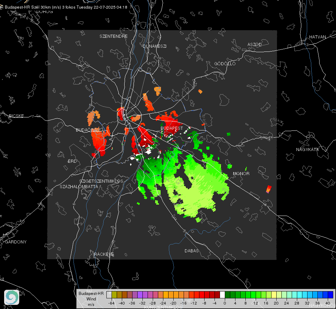
Task: Click the SZÁZHALOMBATTA city label
Action: [x=79, y=186]
